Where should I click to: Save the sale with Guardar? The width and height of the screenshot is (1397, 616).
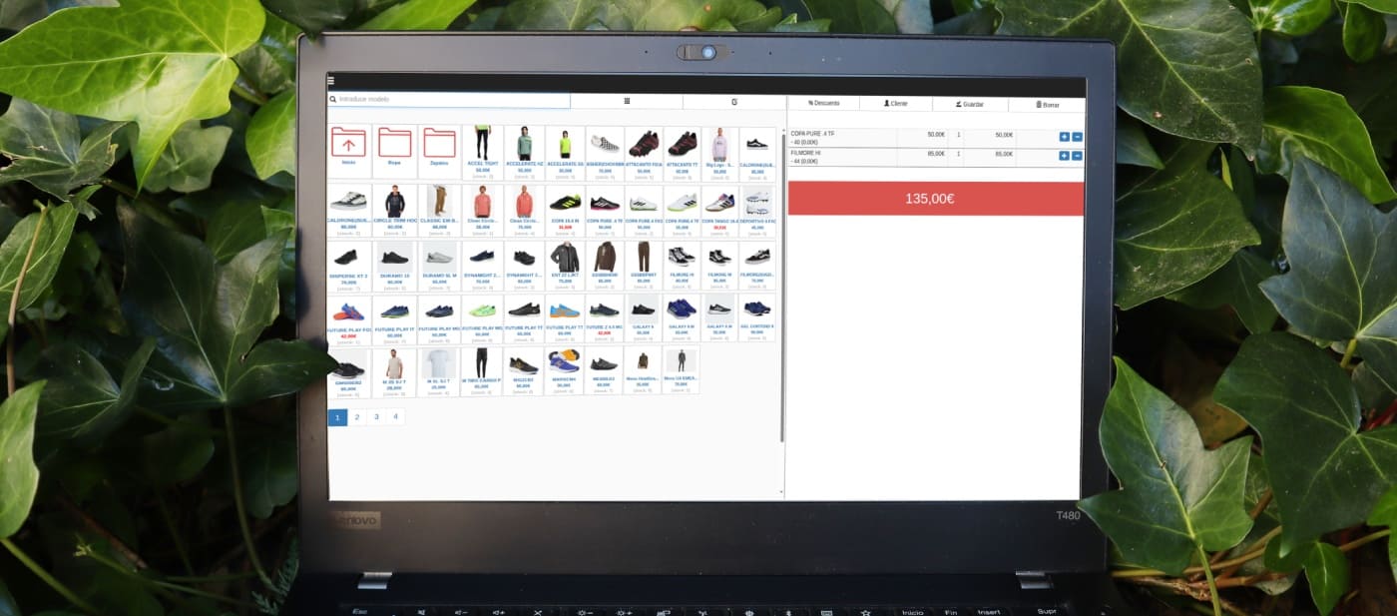tap(970, 104)
